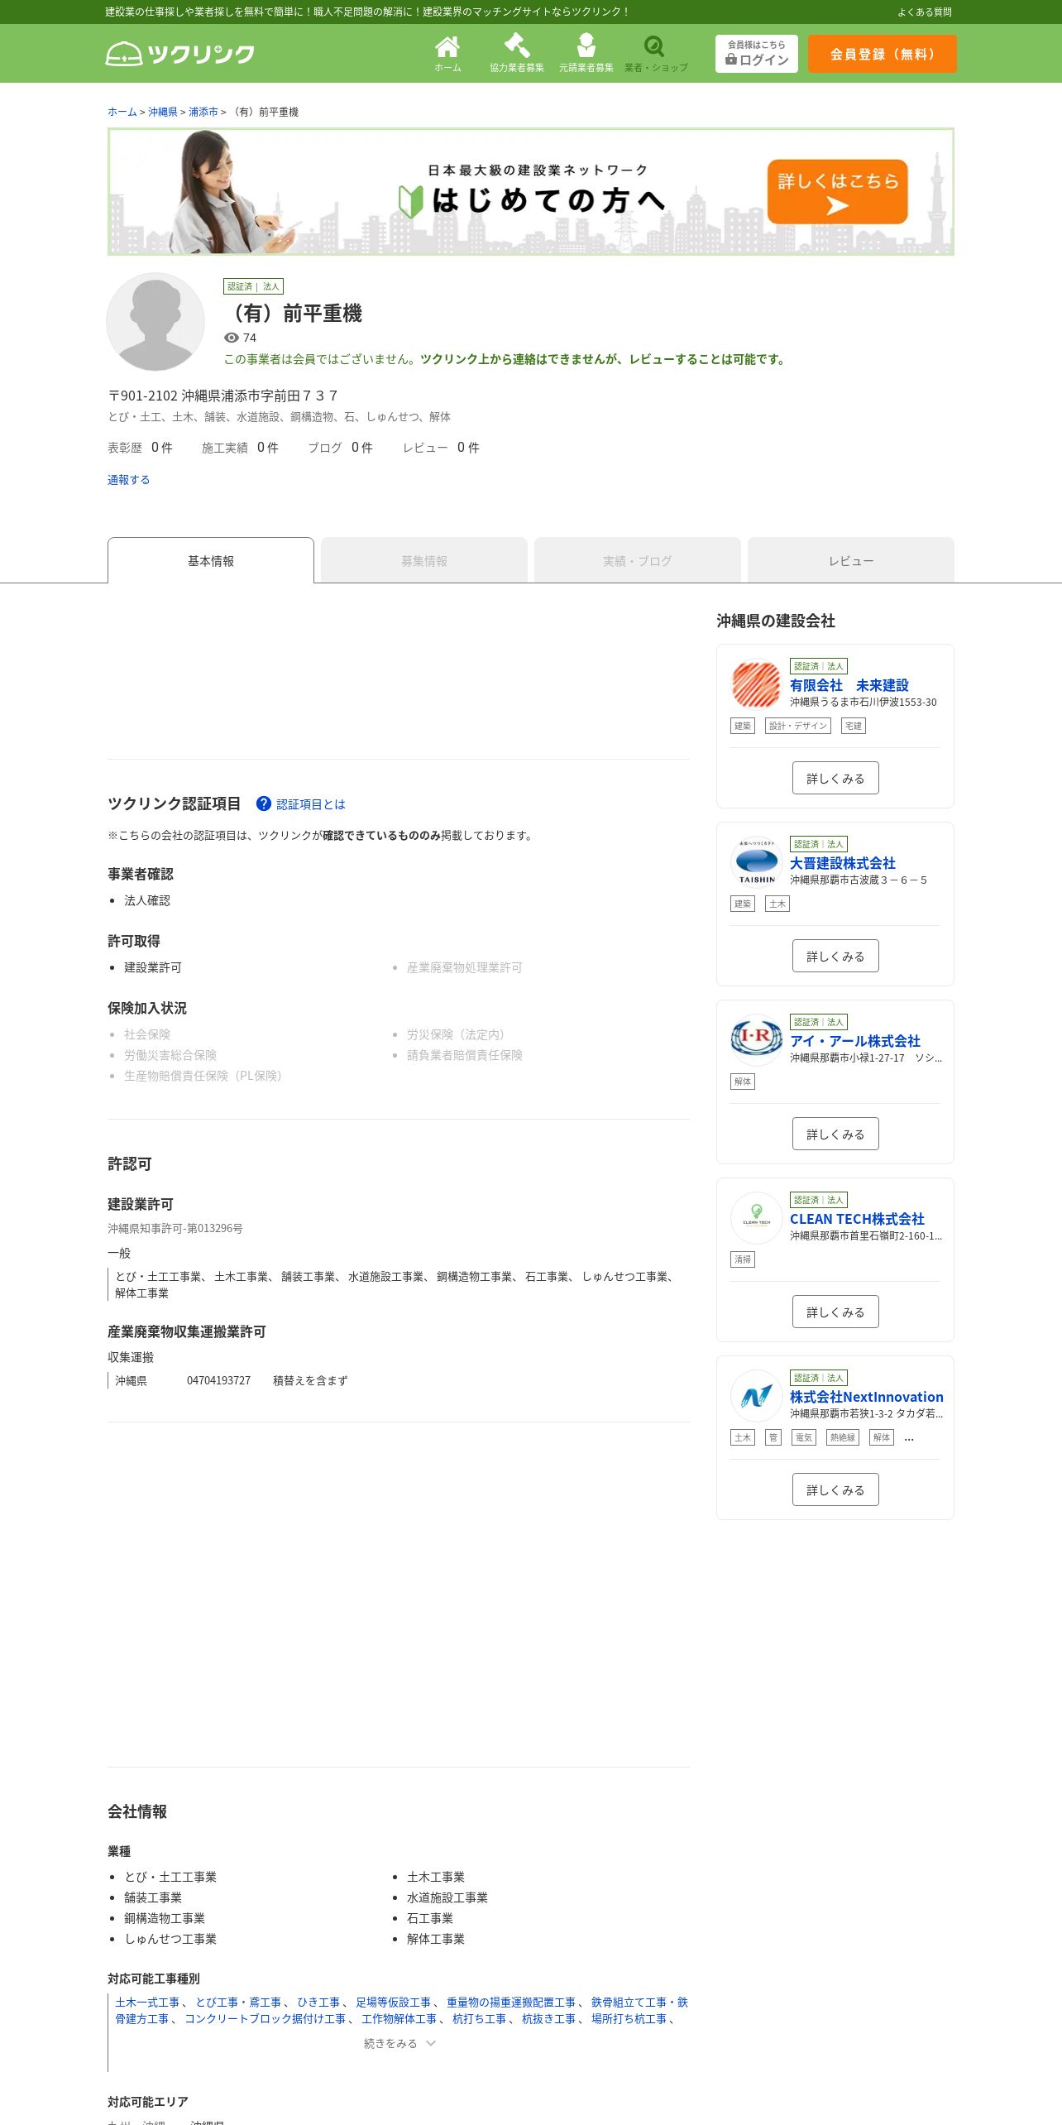
Task: Open 株式会社NextInnovation company link
Action: point(867,1397)
